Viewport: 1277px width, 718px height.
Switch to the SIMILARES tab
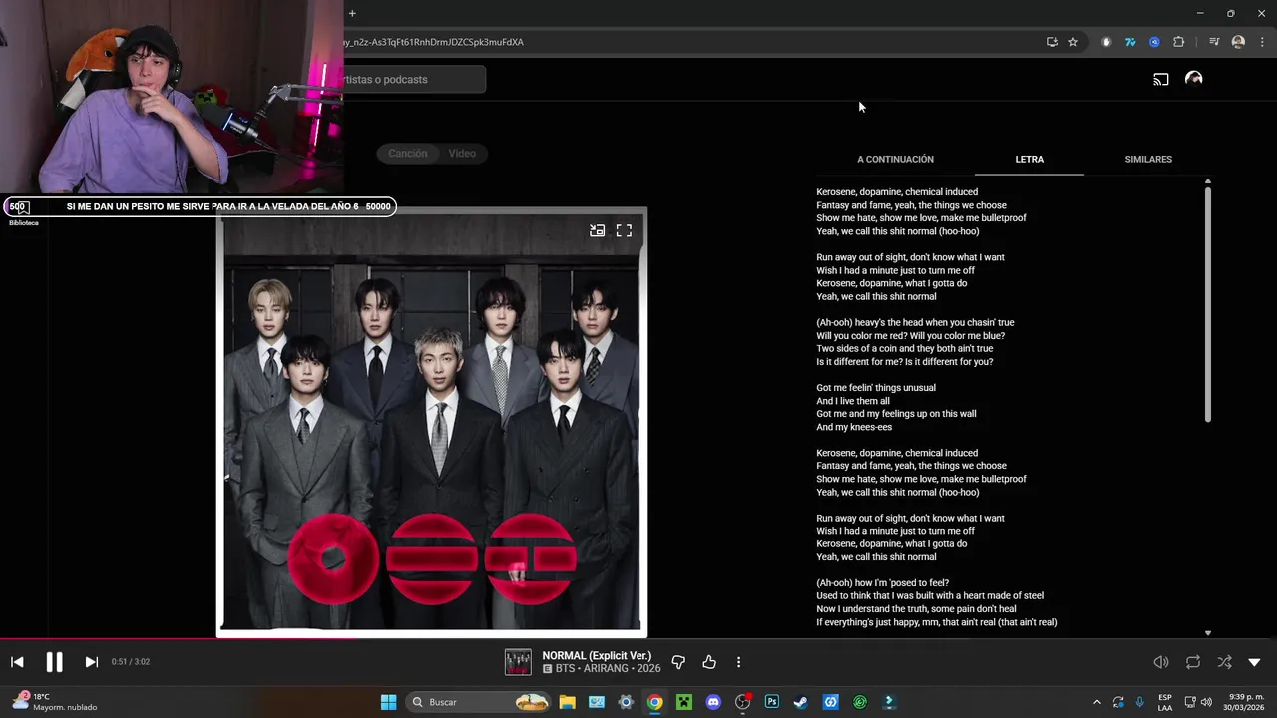(1148, 160)
